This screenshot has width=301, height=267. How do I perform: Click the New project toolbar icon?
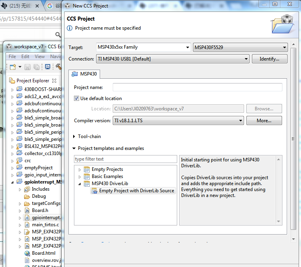(x=13, y=67)
